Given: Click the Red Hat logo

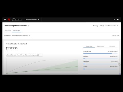Looking at the screenshot, I should point(9,19).
